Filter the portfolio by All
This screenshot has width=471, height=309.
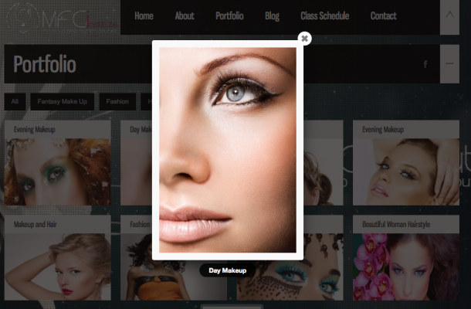click(15, 102)
